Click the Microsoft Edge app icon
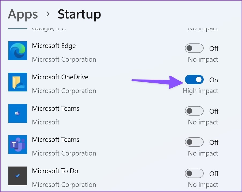 18,51
